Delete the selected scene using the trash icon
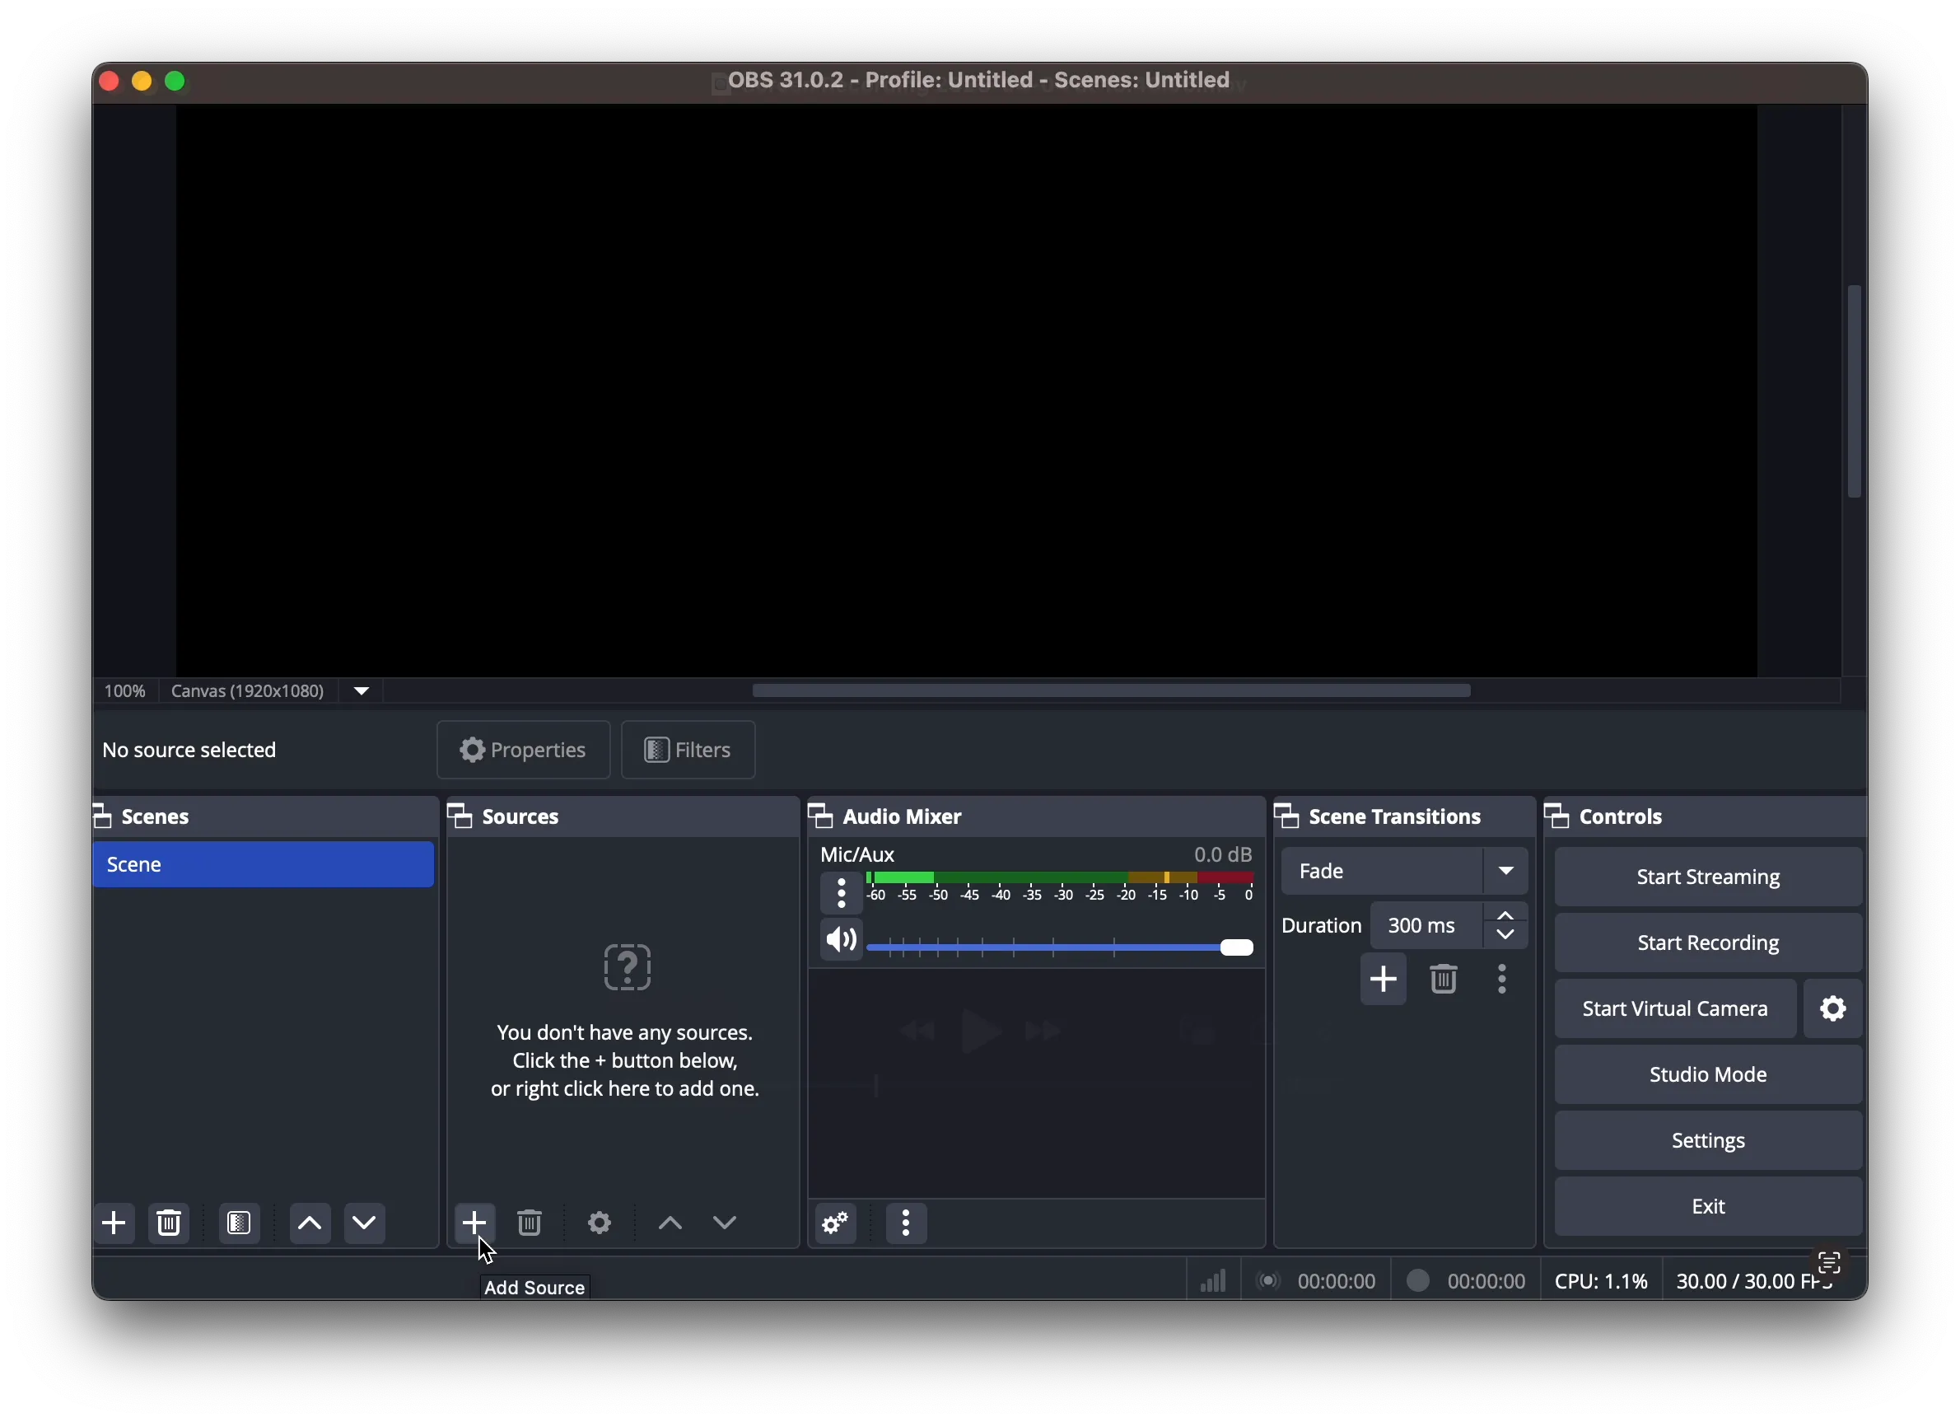1960x1422 pixels. [x=169, y=1223]
